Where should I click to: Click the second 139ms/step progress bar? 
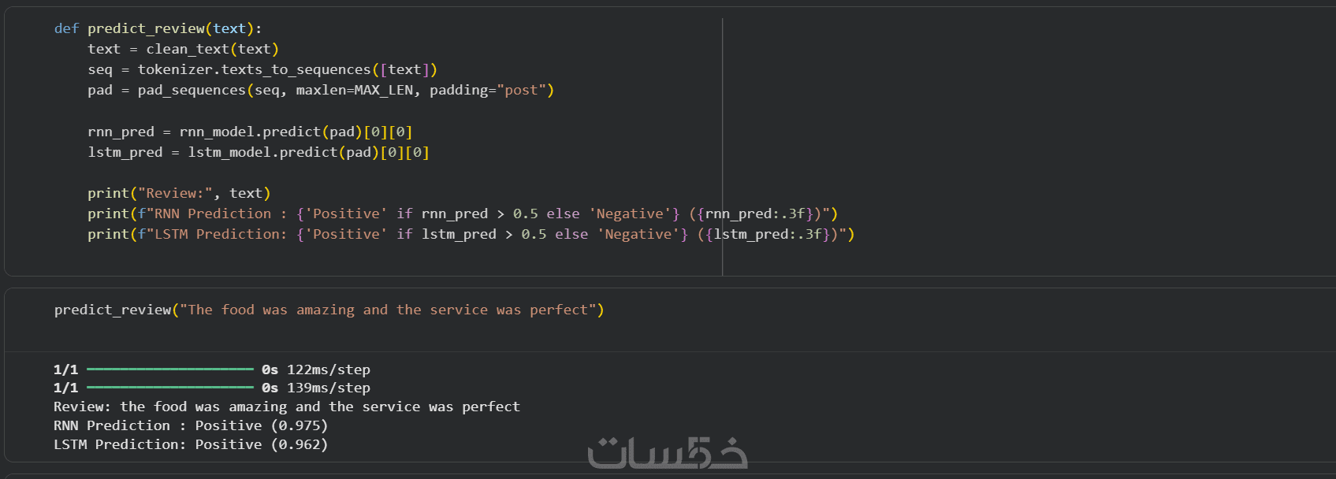point(169,388)
